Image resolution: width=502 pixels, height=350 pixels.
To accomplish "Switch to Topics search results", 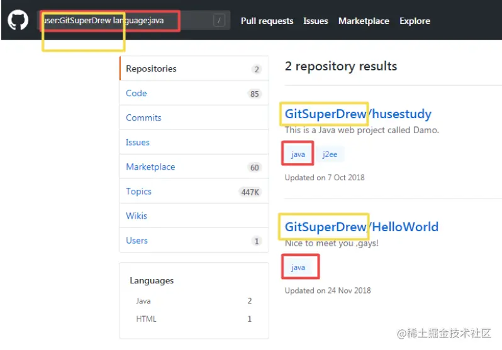I will (194, 191).
